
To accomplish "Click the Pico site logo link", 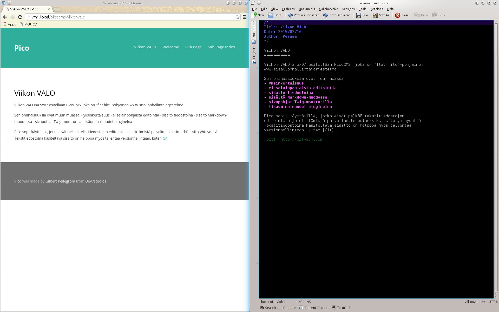I will (x=22, y=48).
